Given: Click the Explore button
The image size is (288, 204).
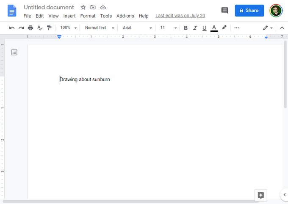Looking at the screenshot, I should pos(261,195).
